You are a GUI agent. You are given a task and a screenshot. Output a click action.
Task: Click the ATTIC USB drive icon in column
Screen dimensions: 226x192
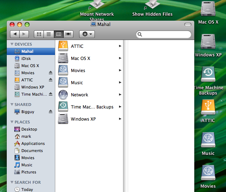point(63,46)
